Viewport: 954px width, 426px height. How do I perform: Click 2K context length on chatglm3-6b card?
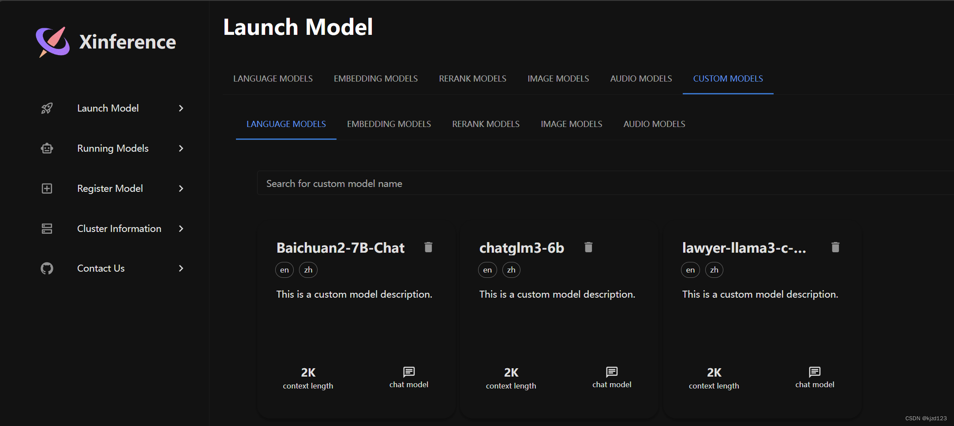[x=511, y=378]
